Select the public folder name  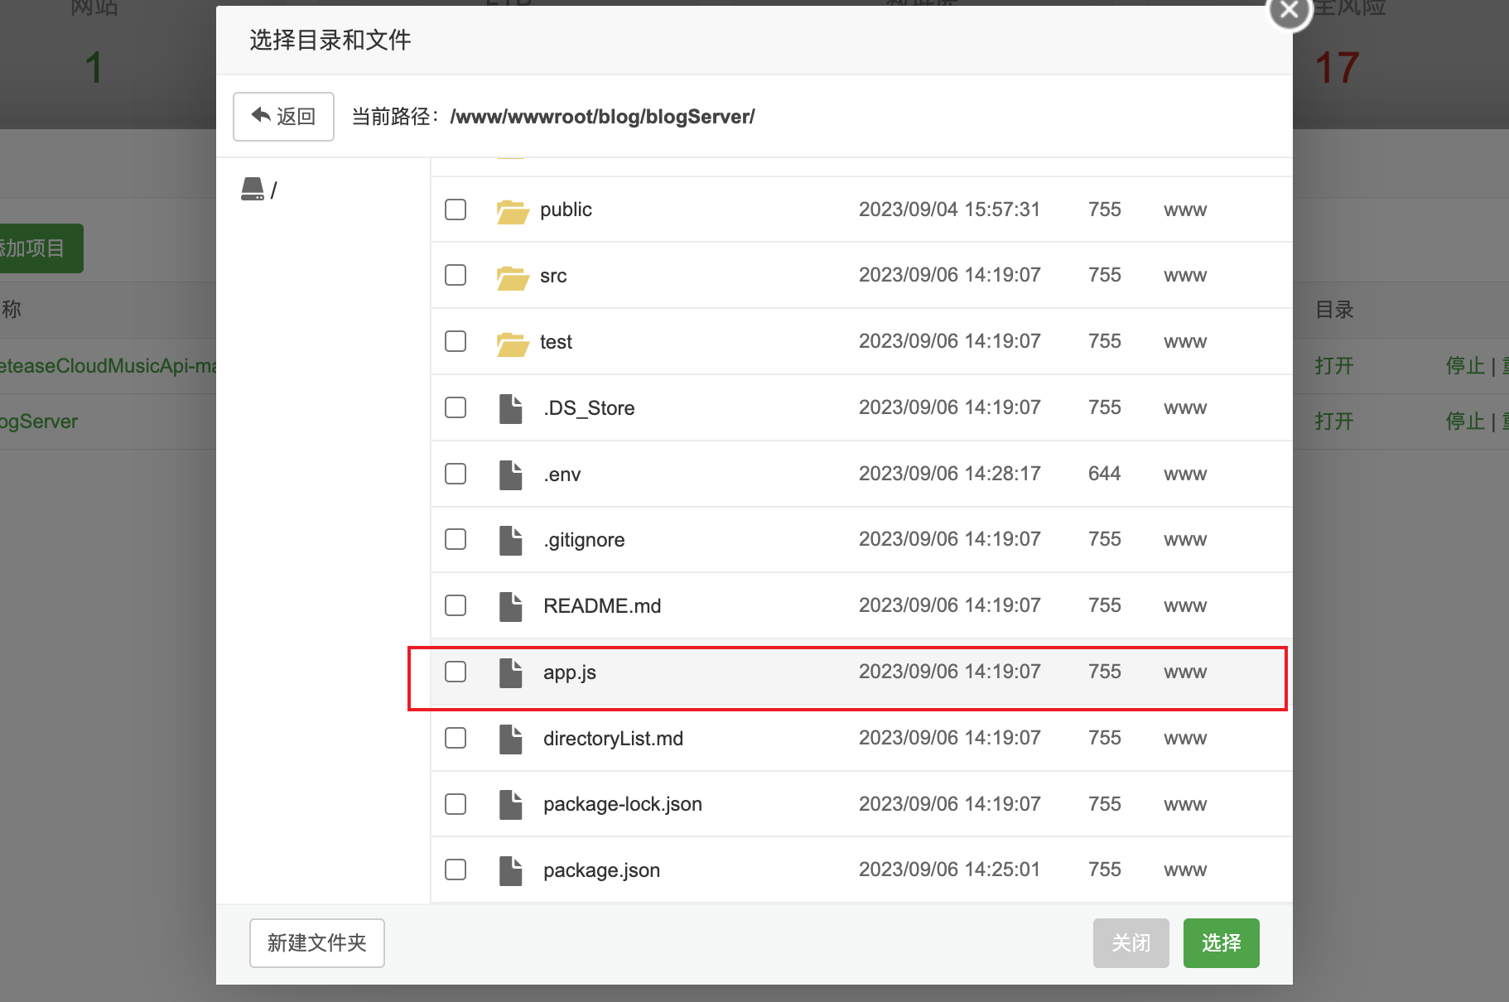(x=566, y=210)
